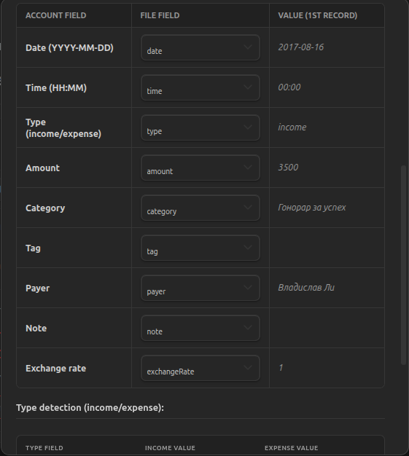Open the type file field dropdown

[200, 128]
